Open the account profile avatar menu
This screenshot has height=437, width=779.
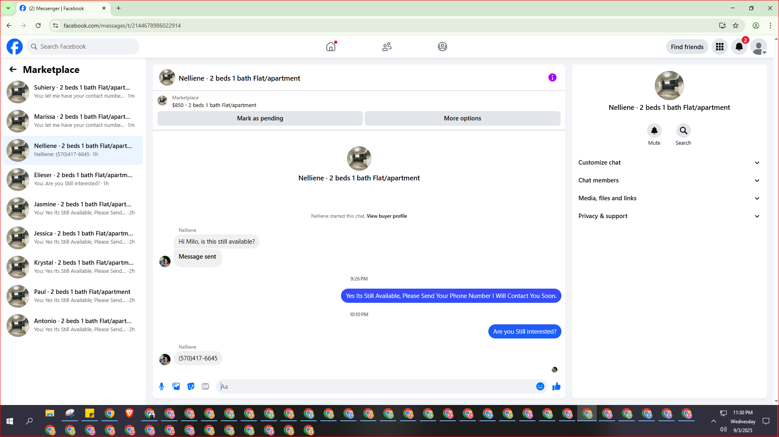(x=759, y=47)
